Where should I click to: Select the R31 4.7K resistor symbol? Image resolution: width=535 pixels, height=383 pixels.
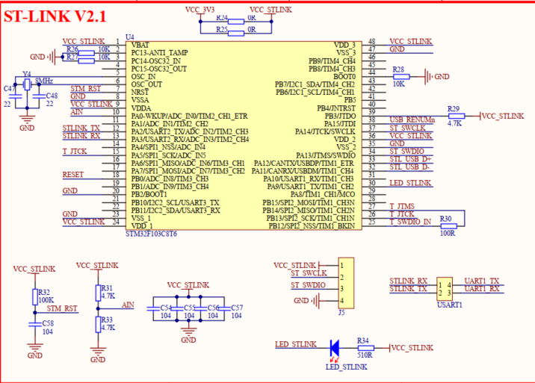[x=98, y=293]
